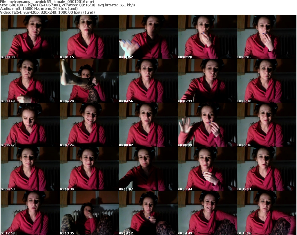Select the thumbnail stamped 00:13:35
Viewport: 297px width, 235px height.
pos(89,213)
